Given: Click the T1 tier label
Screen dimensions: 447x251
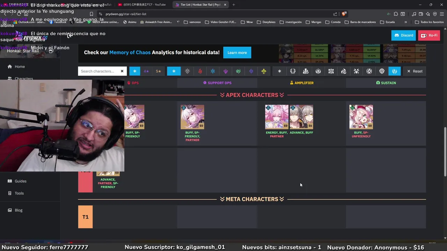Looking at the screenshot, I should tap(86, 217).
